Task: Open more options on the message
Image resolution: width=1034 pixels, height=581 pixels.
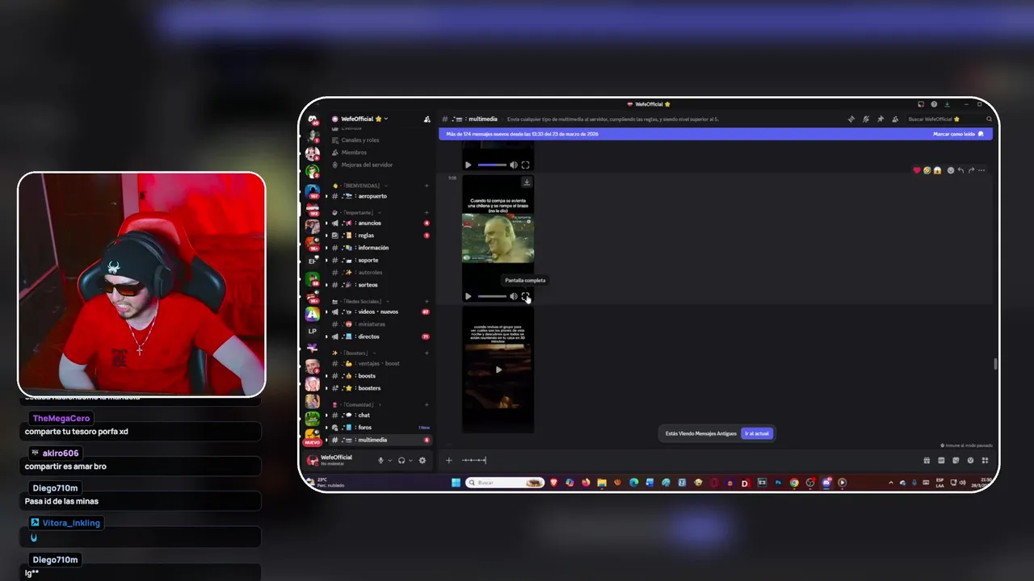Action: pos(981,170)
